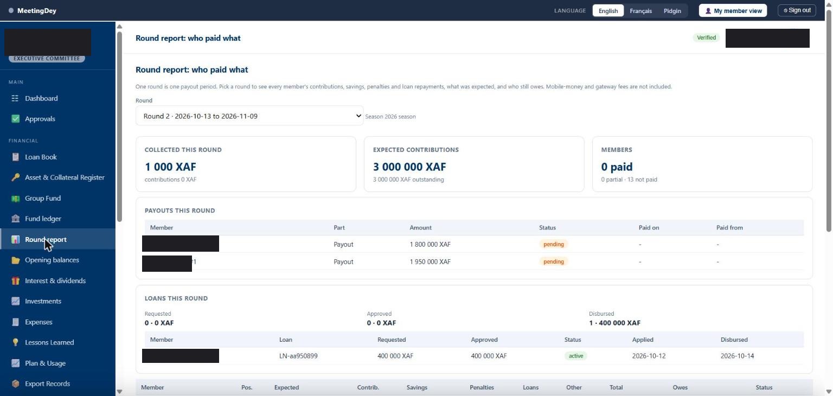Click the active loan status badge
The height and width of the screenshot is (396, 833).
tap(575, 356)
